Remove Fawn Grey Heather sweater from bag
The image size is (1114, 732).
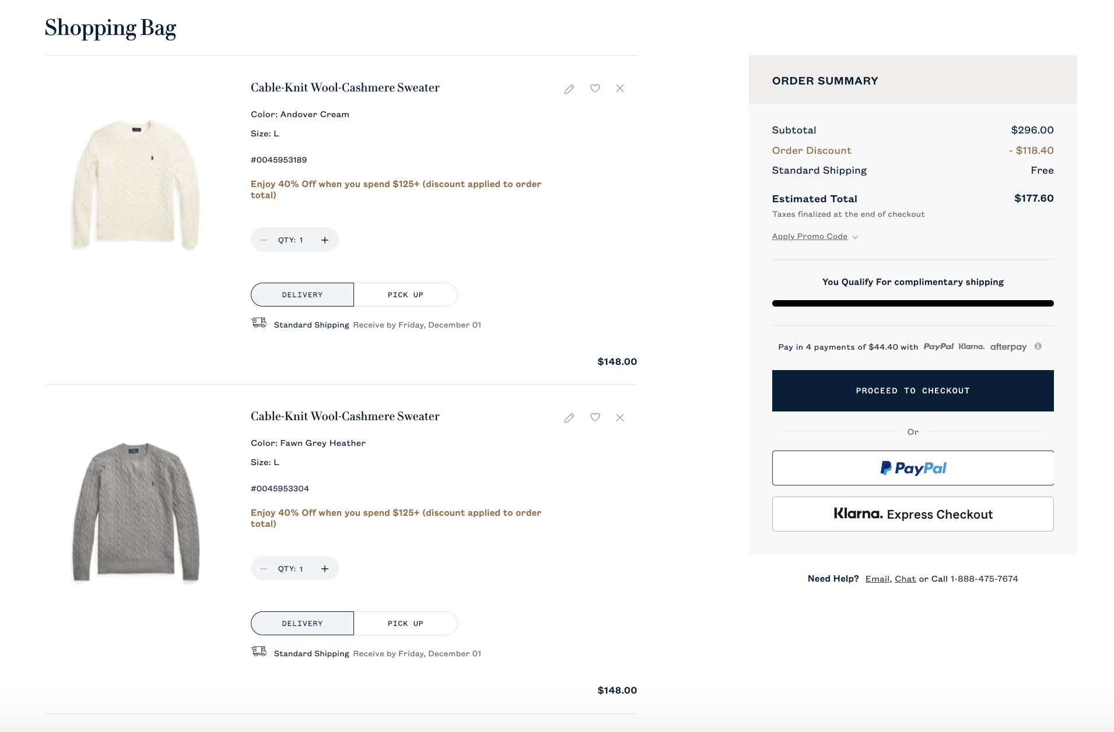[x=620, y=417]
